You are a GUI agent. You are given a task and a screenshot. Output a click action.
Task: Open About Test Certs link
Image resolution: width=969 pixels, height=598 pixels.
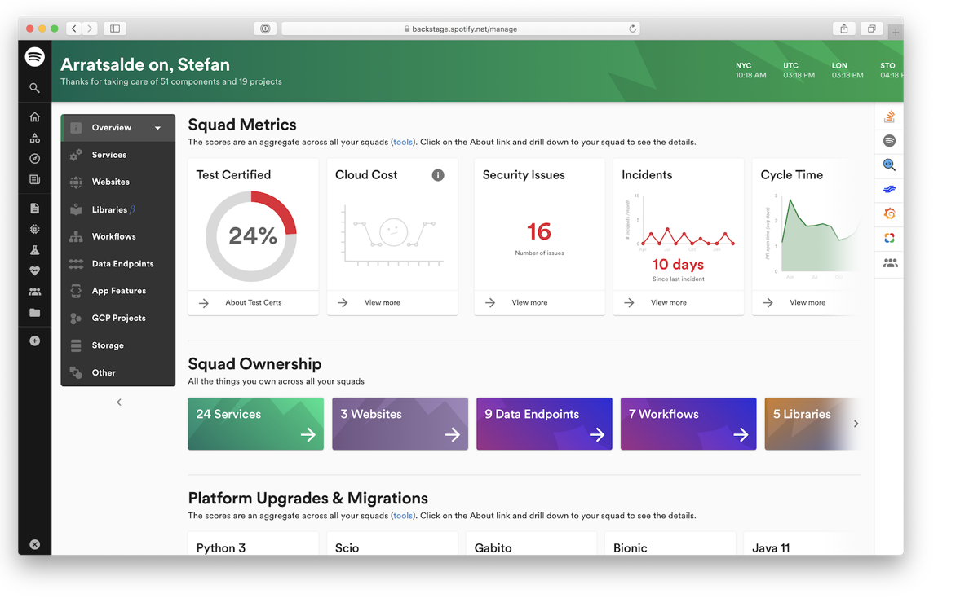(x=254, y=302)
